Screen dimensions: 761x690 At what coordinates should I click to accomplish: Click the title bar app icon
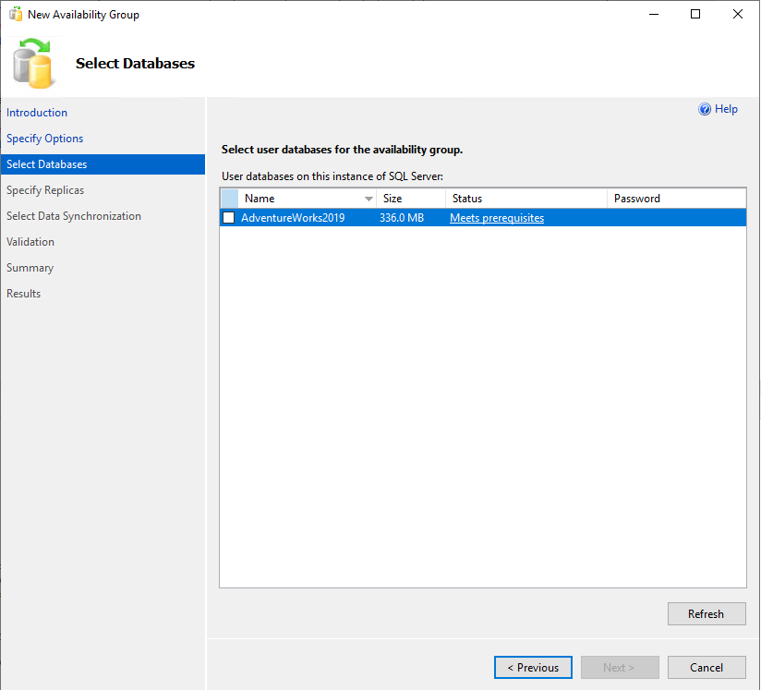15,15
